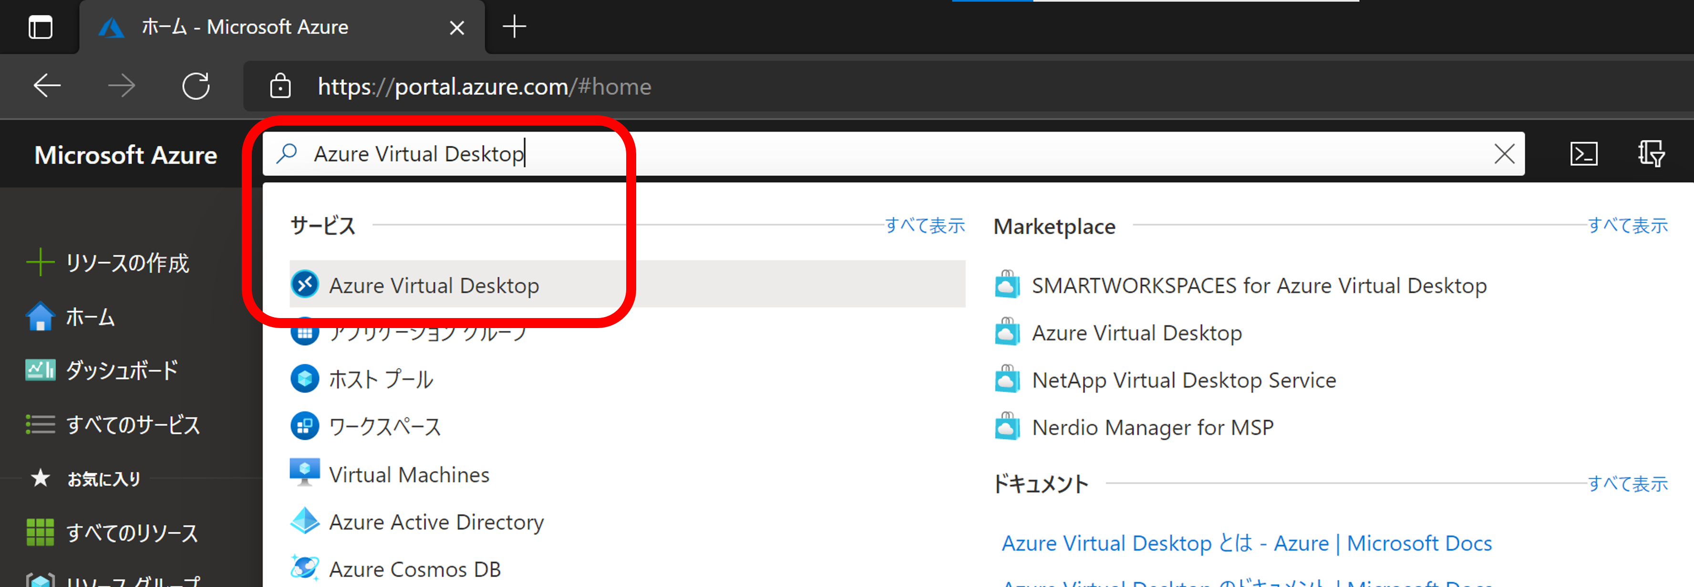This screenshot has width=1694, height=587.
Task: Select the Azure Cosmos DB result
Action: coord(414,568)
